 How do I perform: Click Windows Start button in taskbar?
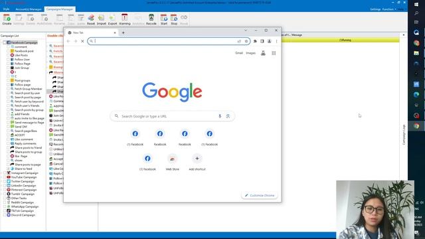tap(416, 5)
